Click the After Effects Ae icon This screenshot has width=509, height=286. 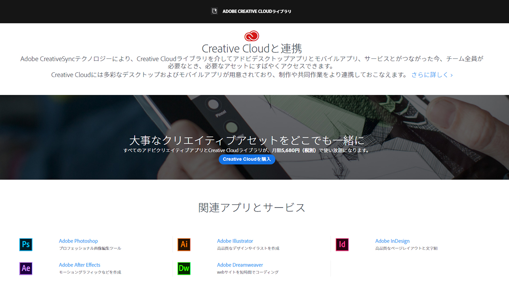26,268
